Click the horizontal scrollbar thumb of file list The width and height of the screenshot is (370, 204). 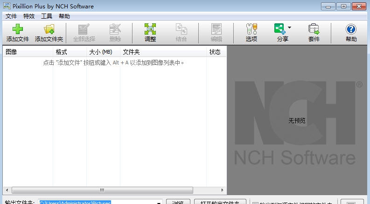pos(102,190)
